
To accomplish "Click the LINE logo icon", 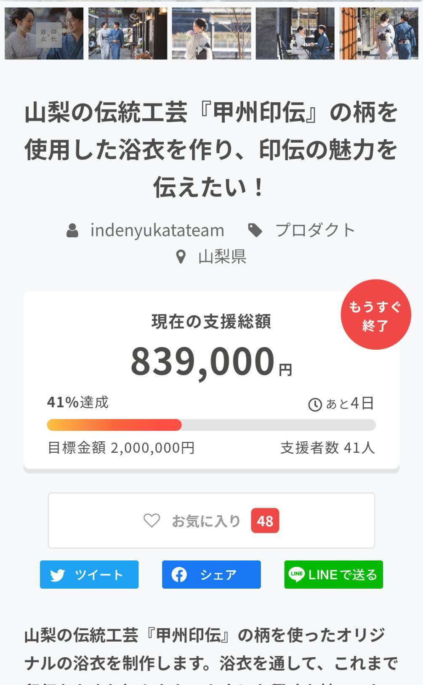I will tap(296, 574).
